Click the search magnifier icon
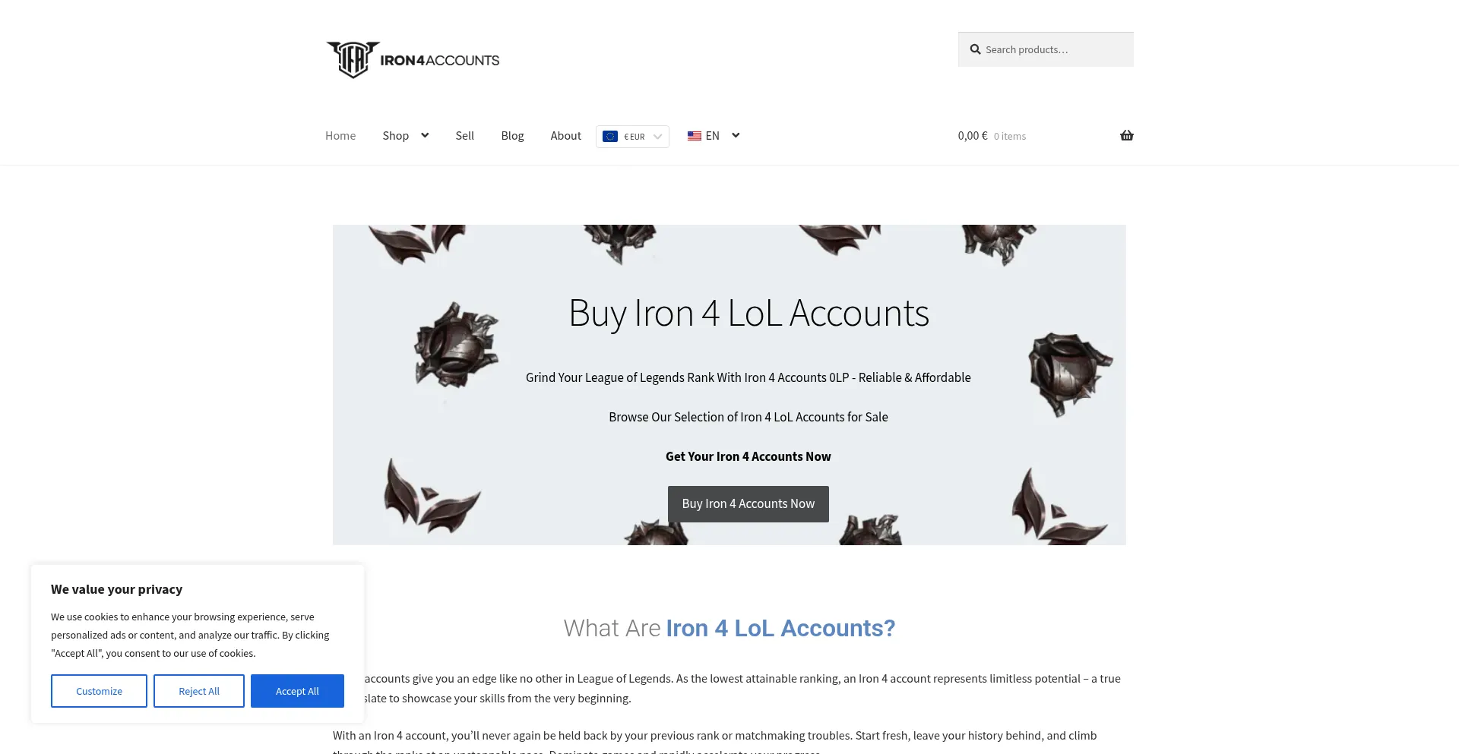The height and width of the screenshot is (754, 1459). point(975,49)
